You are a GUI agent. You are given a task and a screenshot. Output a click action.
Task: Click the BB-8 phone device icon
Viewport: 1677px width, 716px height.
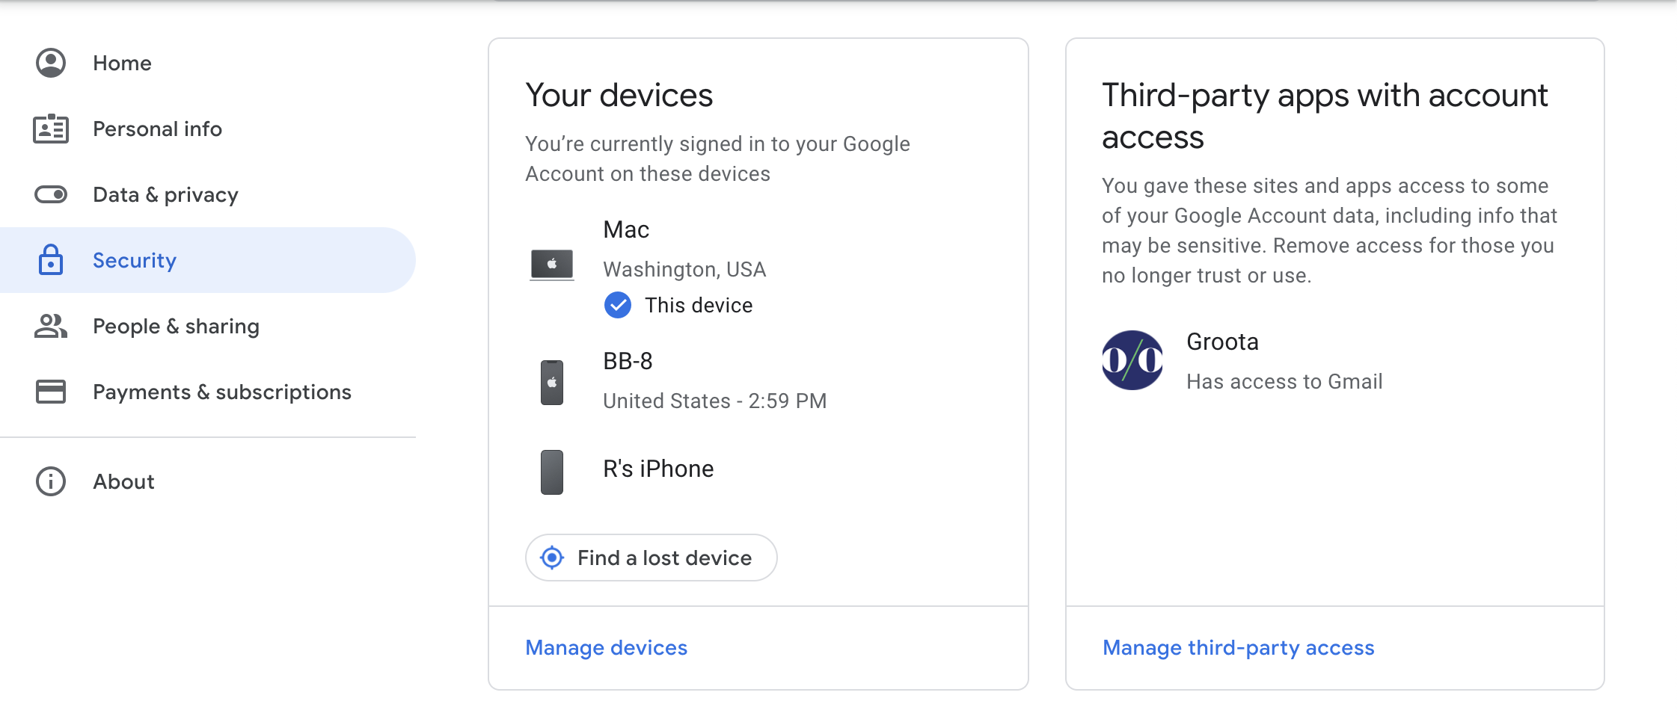pos(552,382)
